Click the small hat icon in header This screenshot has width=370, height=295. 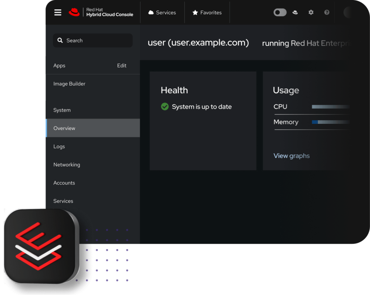click(295, 12)
